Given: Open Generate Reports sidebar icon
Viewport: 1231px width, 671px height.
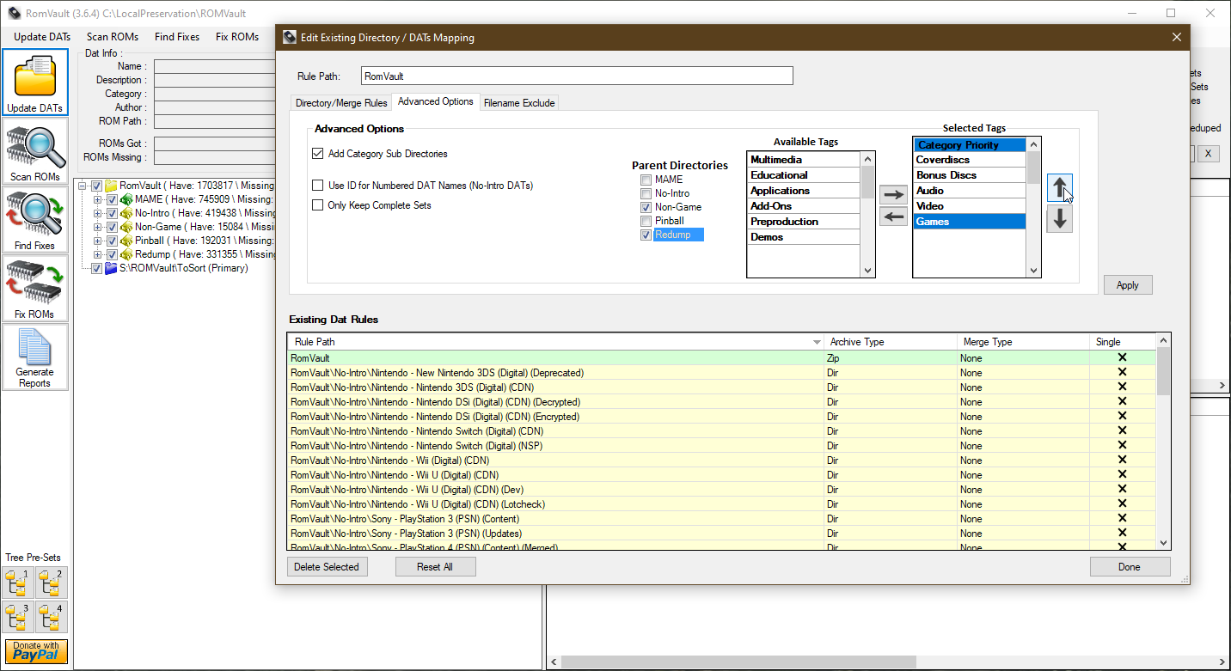Looking at the screenshot, I should coord(35,357).
